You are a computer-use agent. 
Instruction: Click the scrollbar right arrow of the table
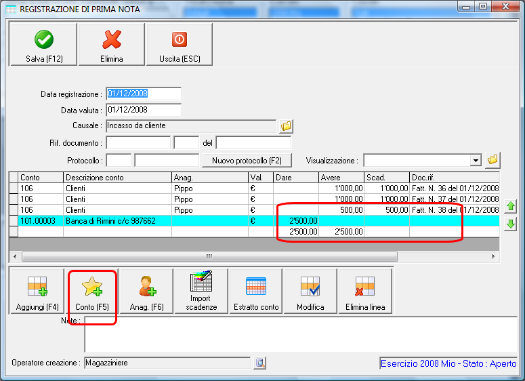(494, 257)
